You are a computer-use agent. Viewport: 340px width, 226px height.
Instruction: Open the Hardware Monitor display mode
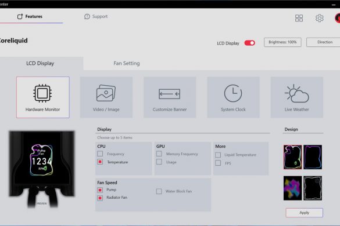[x=42, y=97]
